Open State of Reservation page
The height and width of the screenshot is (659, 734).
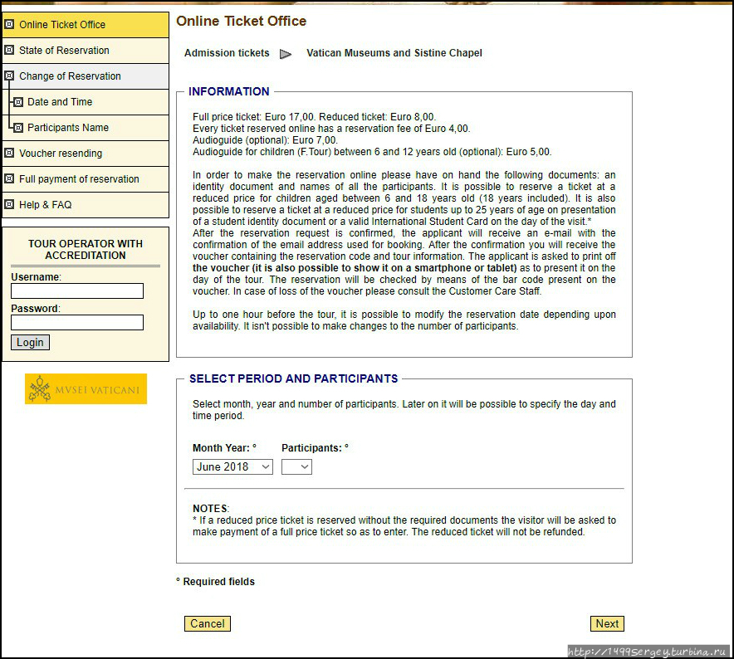point(86,51)
